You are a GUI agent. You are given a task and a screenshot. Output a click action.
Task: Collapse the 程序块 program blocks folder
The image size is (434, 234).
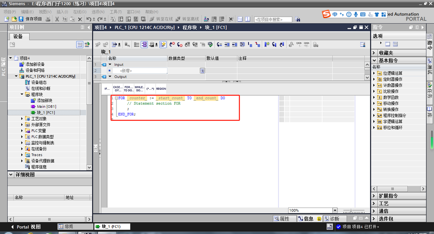pos(22,94)
